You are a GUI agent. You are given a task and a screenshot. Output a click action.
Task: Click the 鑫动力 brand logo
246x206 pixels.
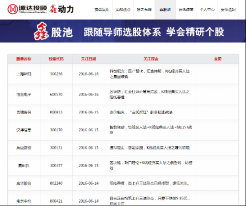(x=61, y=9)
